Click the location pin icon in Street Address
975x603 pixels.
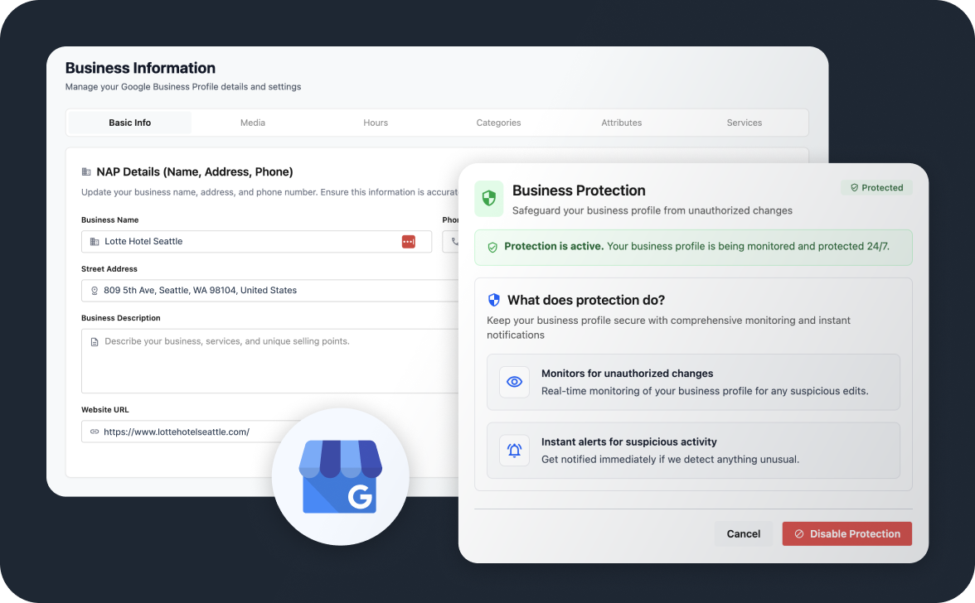[x=95, y=291]
